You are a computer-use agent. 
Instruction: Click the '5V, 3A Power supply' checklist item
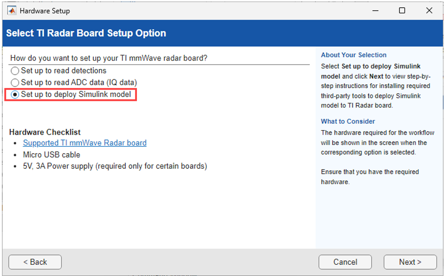(115, 166)
